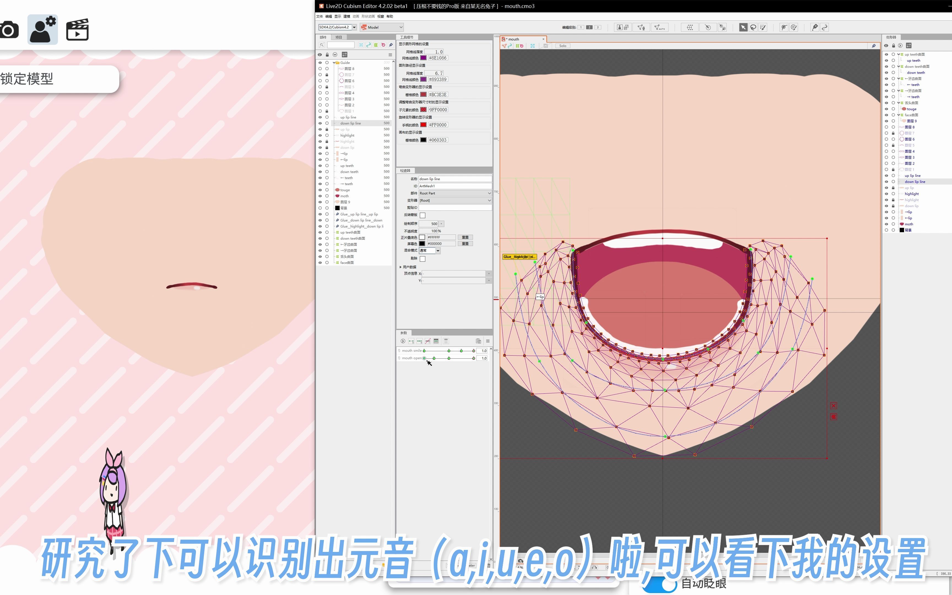Image resolution: width=952 pixels, height=595 pixels.
Task: Collapse up teeth曲面 in deformer tree
Action: [899, 54]
